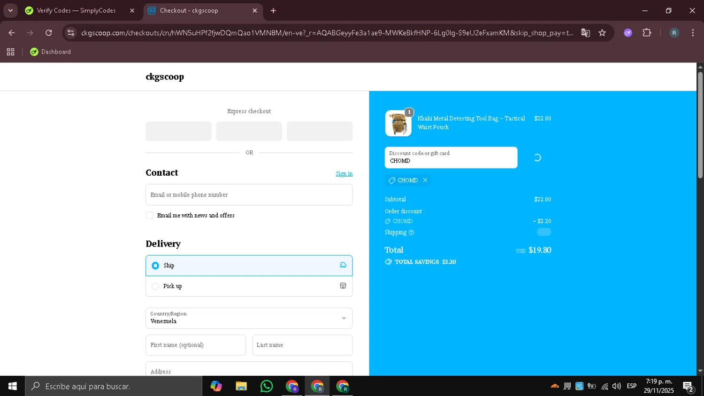The width and height of the screenshot is (704, 396).
Task: Open the notification center icon
Action: coord(689,387)
